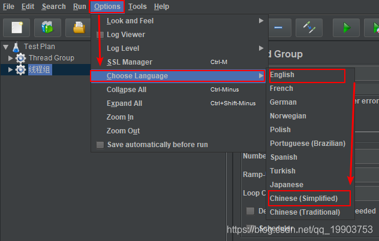Open the Tools menu
Image resolution: width=379 pixels, height=241 pixels.
pos(137,7)
